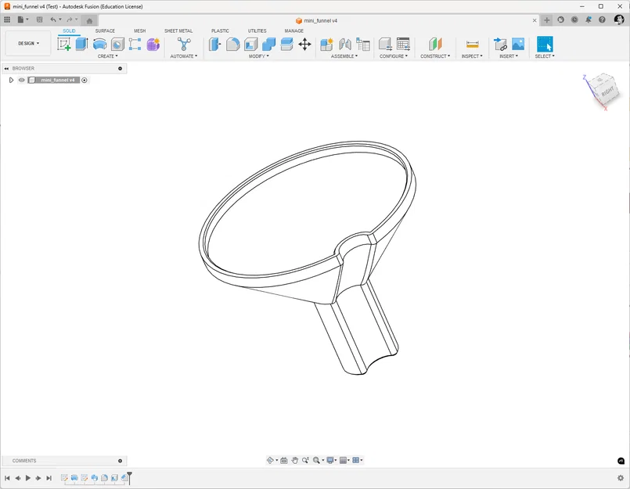The width and height of the screenshot is (630, 489).
Task: Expand the mini_funnel v4 browser tree
Action: click(11, 80)
